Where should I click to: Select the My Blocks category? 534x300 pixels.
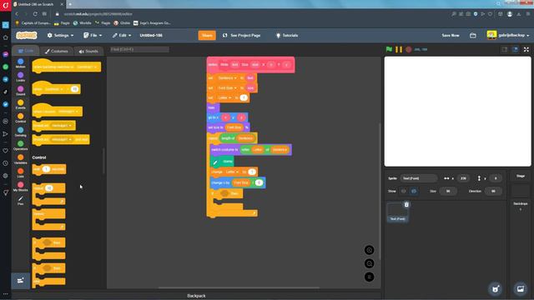[x=20, y=187]
